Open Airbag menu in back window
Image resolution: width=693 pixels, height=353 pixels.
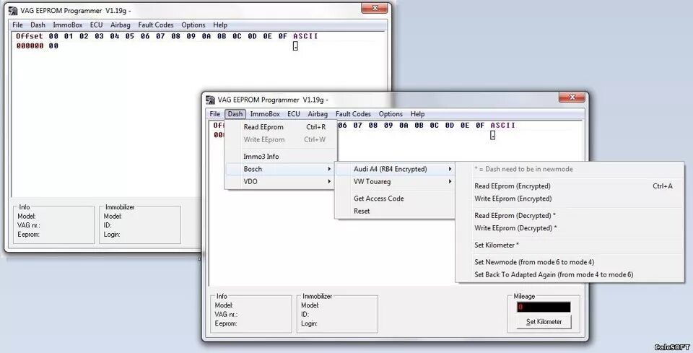[x=121, y=25]
